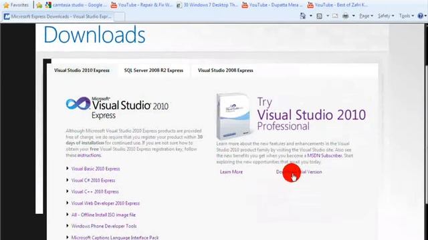Open Windows Phone Developer Tools link
This screenshot has width=428, height=240.
104,226
